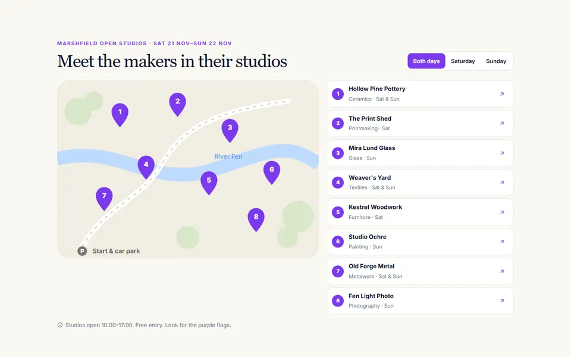Click 'Painting · Sun' subtitle
This screenshot has height=357, width=571.
pyautogui.click(x=365, y=246)
